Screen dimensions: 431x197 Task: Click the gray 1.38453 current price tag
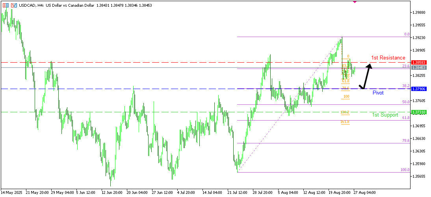point(418,68)
